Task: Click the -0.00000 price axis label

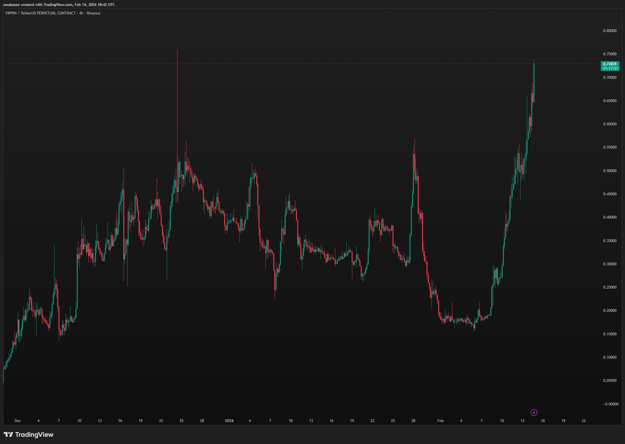Action: [x=610, y=404]
